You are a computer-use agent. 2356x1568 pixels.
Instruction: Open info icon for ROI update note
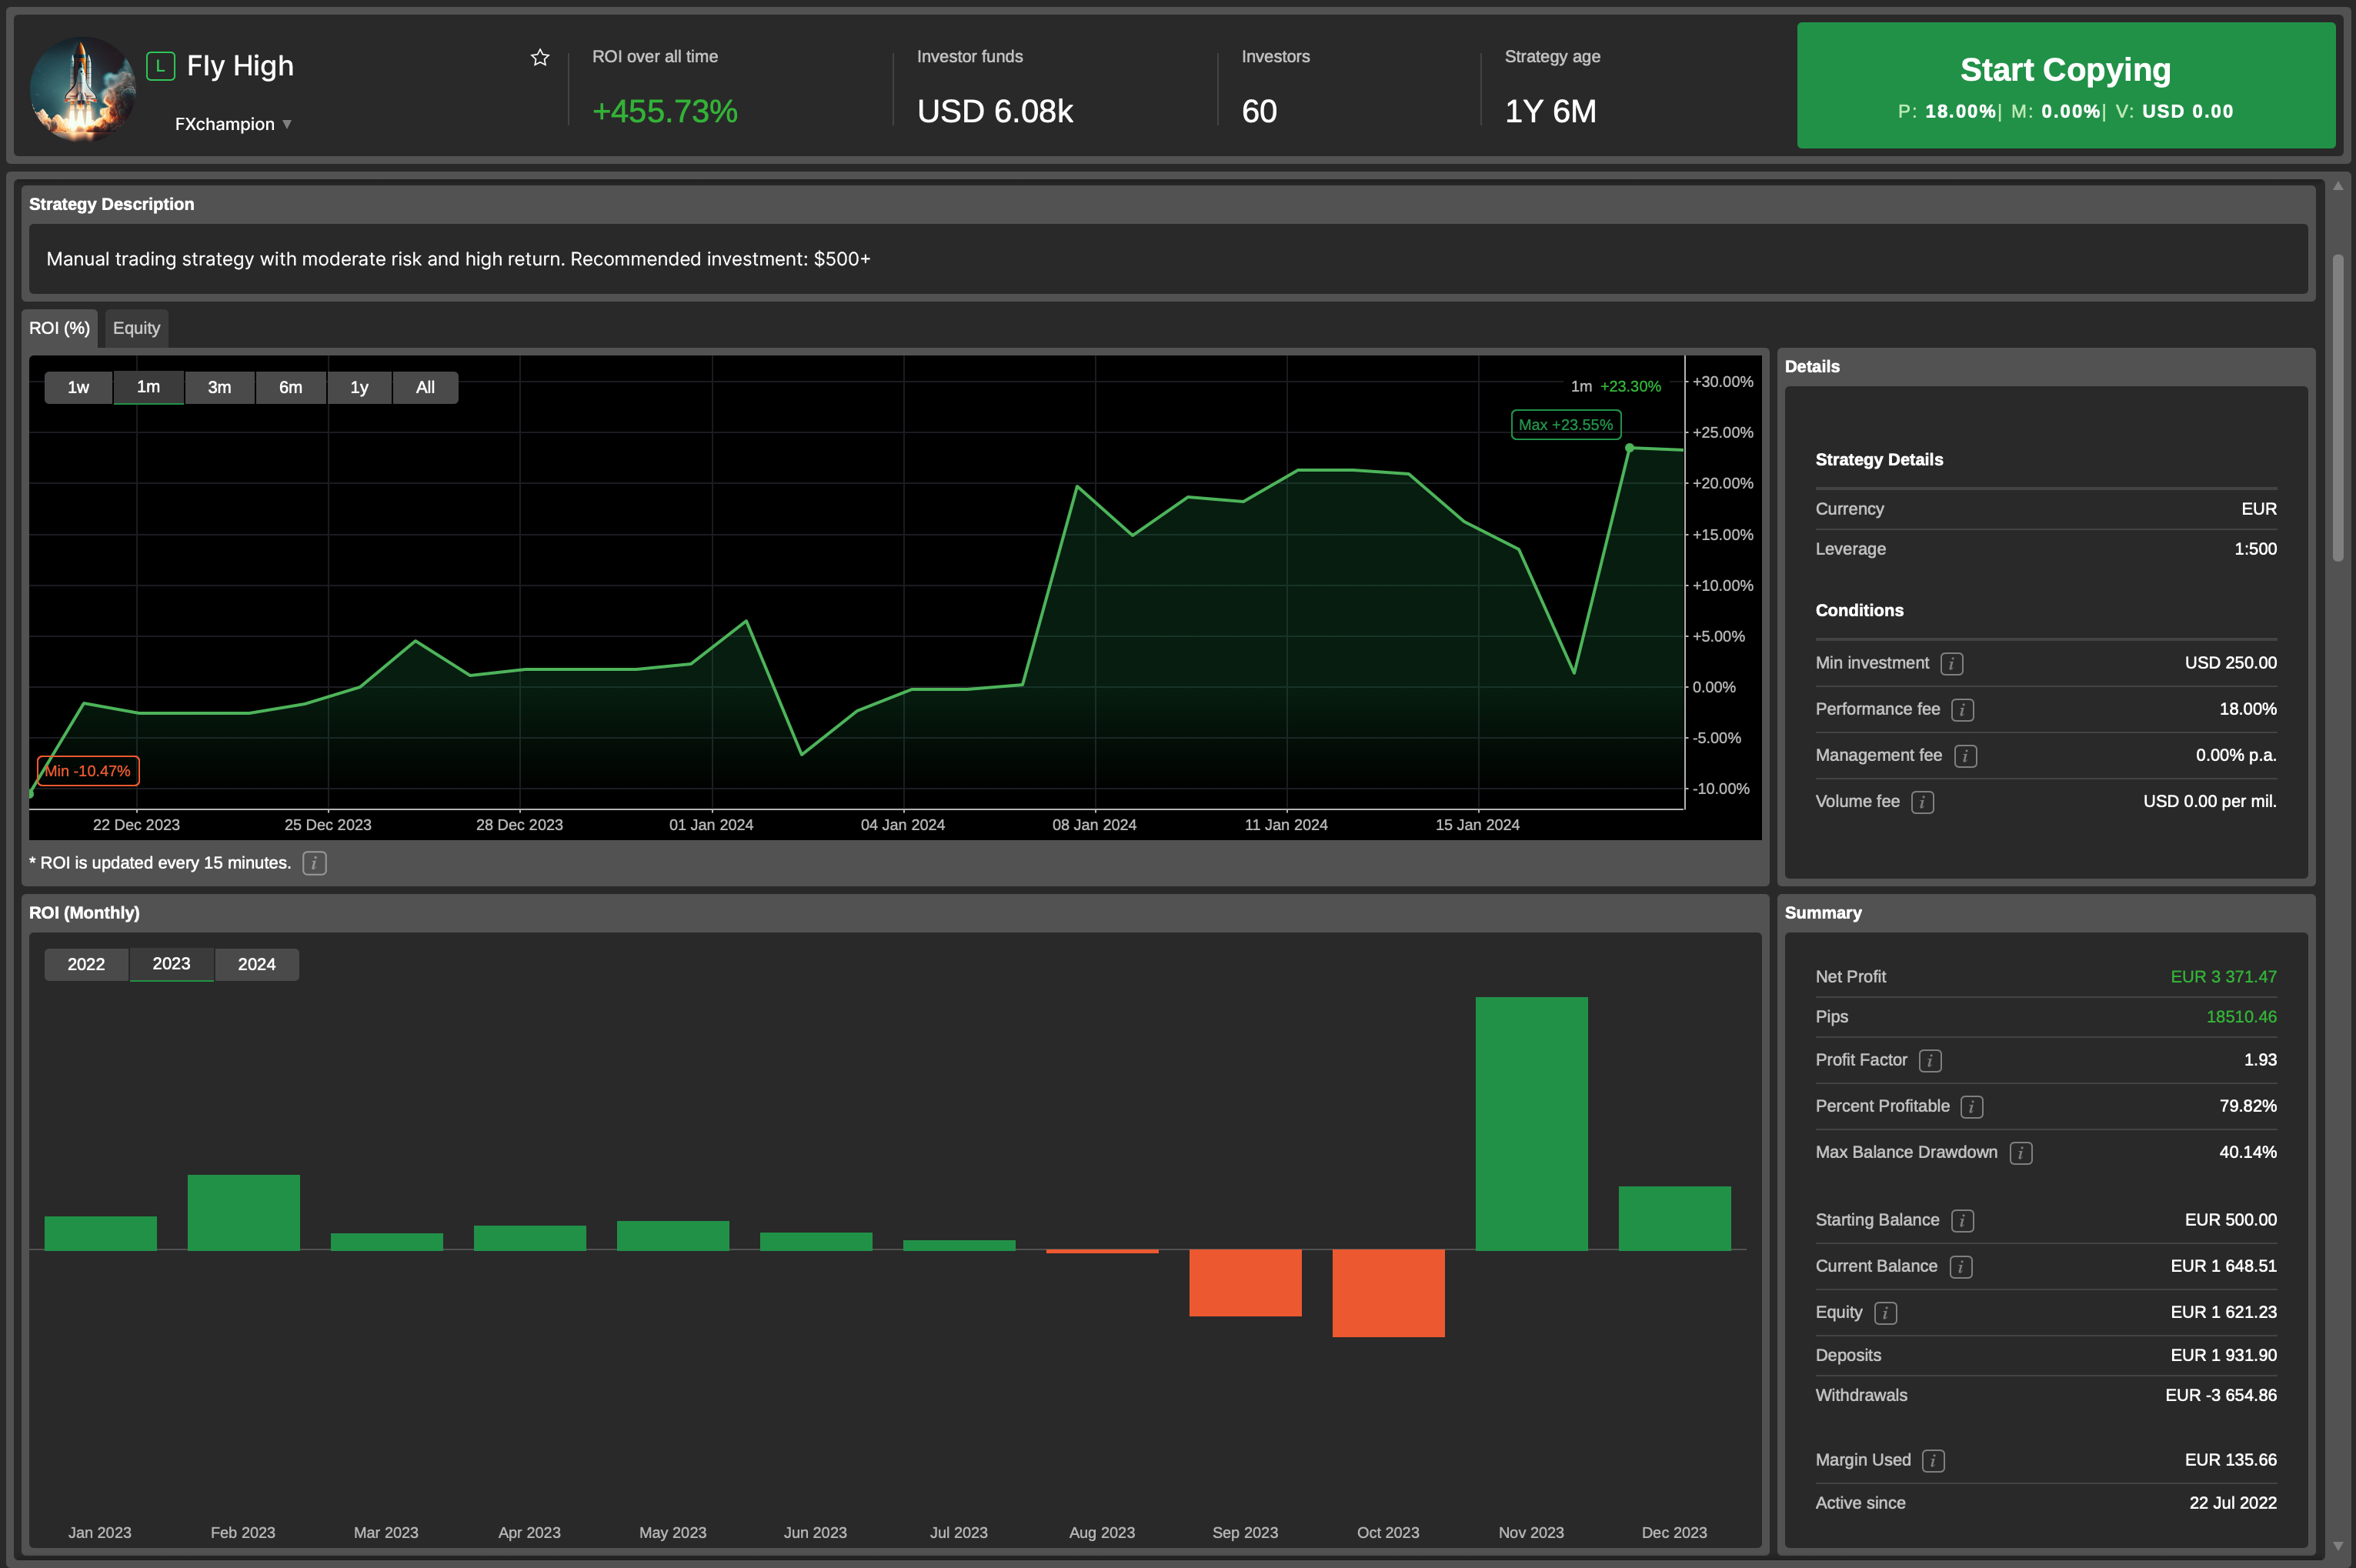point(314,863)
